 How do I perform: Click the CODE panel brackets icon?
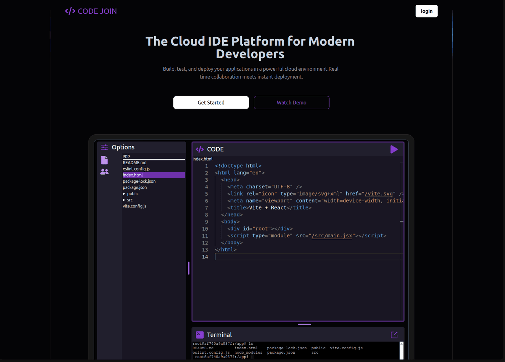[x=200, y=149]
